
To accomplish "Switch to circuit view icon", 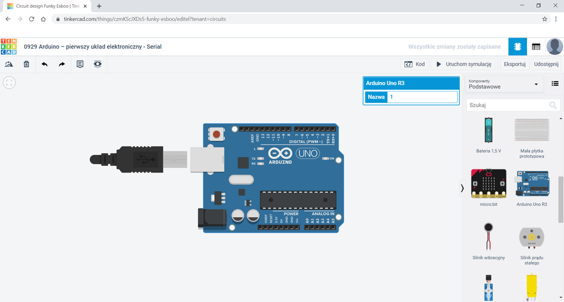I will 518,47.
